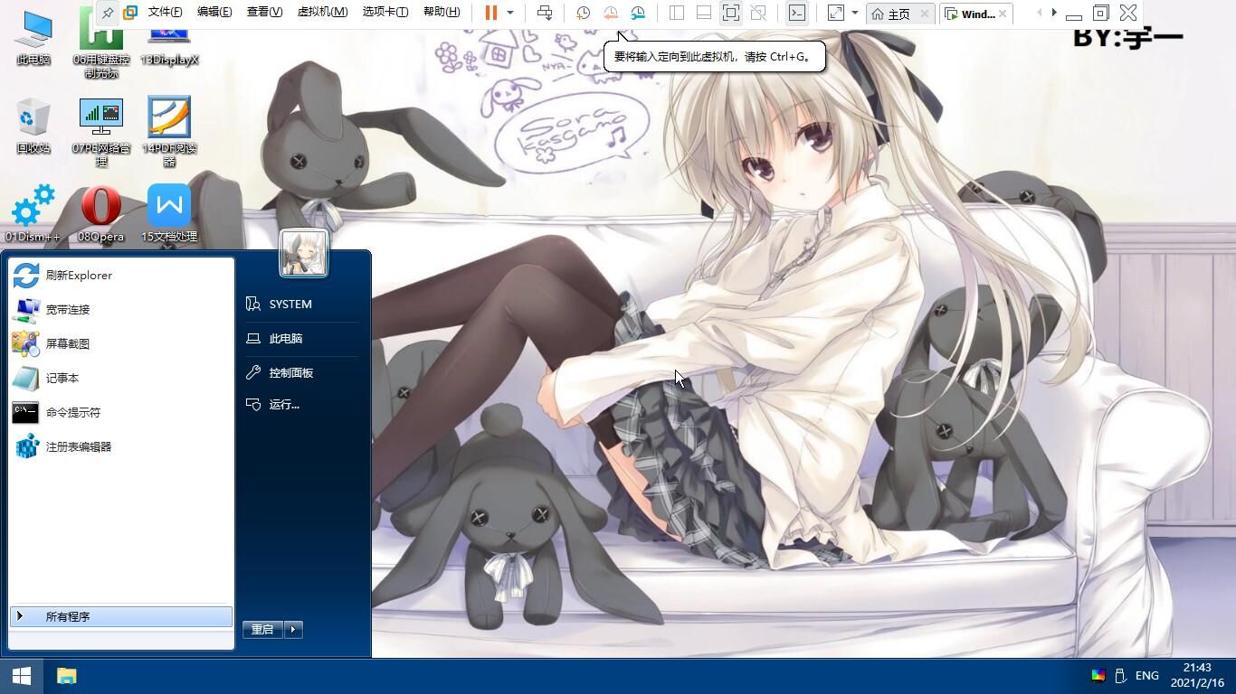
Task: Switch to the 主页 home tab
Action: tap(891, 14)
